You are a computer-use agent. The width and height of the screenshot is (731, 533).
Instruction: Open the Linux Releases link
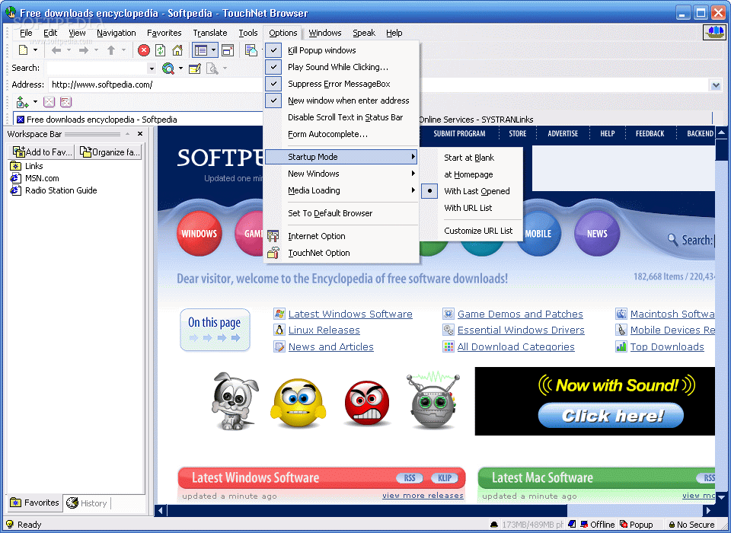[x=324, y=330]
